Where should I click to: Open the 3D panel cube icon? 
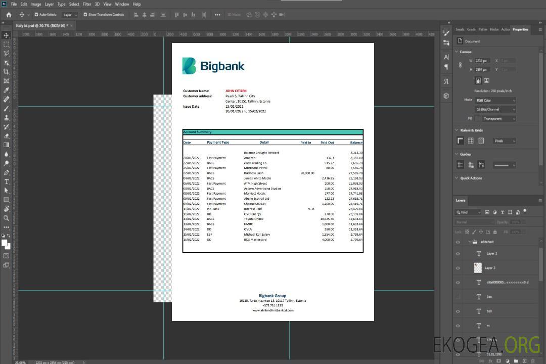tap(446, 96)
